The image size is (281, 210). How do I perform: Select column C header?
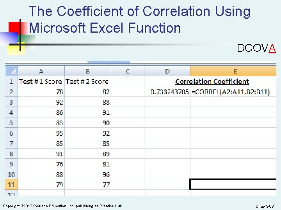128,71
